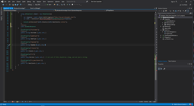Toggle Preview Selected Items in Solution Explorer
Screen dimensions: 194x106
188,11
